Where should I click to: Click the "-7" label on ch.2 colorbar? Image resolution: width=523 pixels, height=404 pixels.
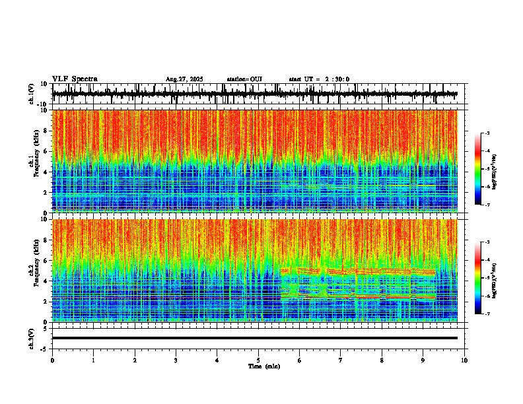coord(487,314)
